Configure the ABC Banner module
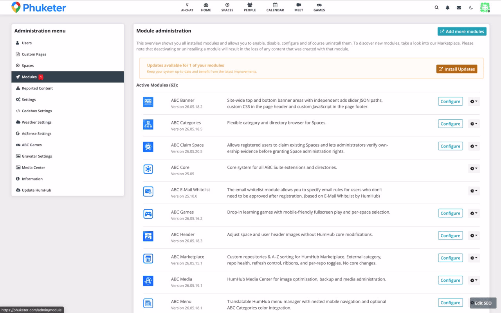Viewport: 501px width, 313px height. point(450,102)
